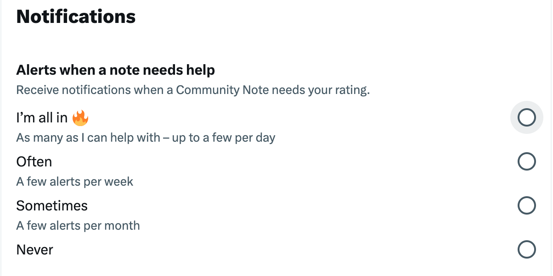The width and height of the screenshot is (553, 276).
Task: Click "Alerts when a note needs help" subheading
Action: point(116,70)
